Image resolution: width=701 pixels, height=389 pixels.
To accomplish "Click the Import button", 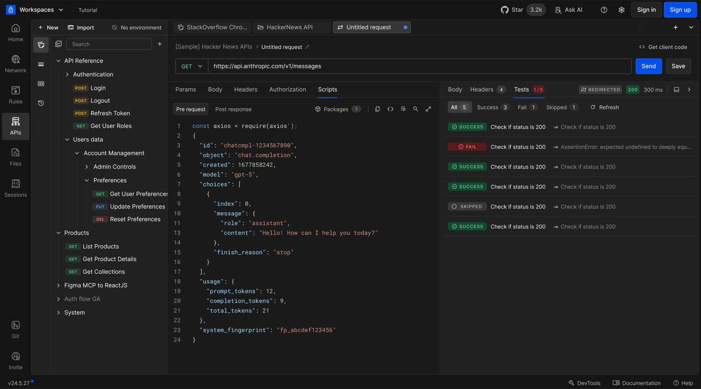I will coord(81,27).
